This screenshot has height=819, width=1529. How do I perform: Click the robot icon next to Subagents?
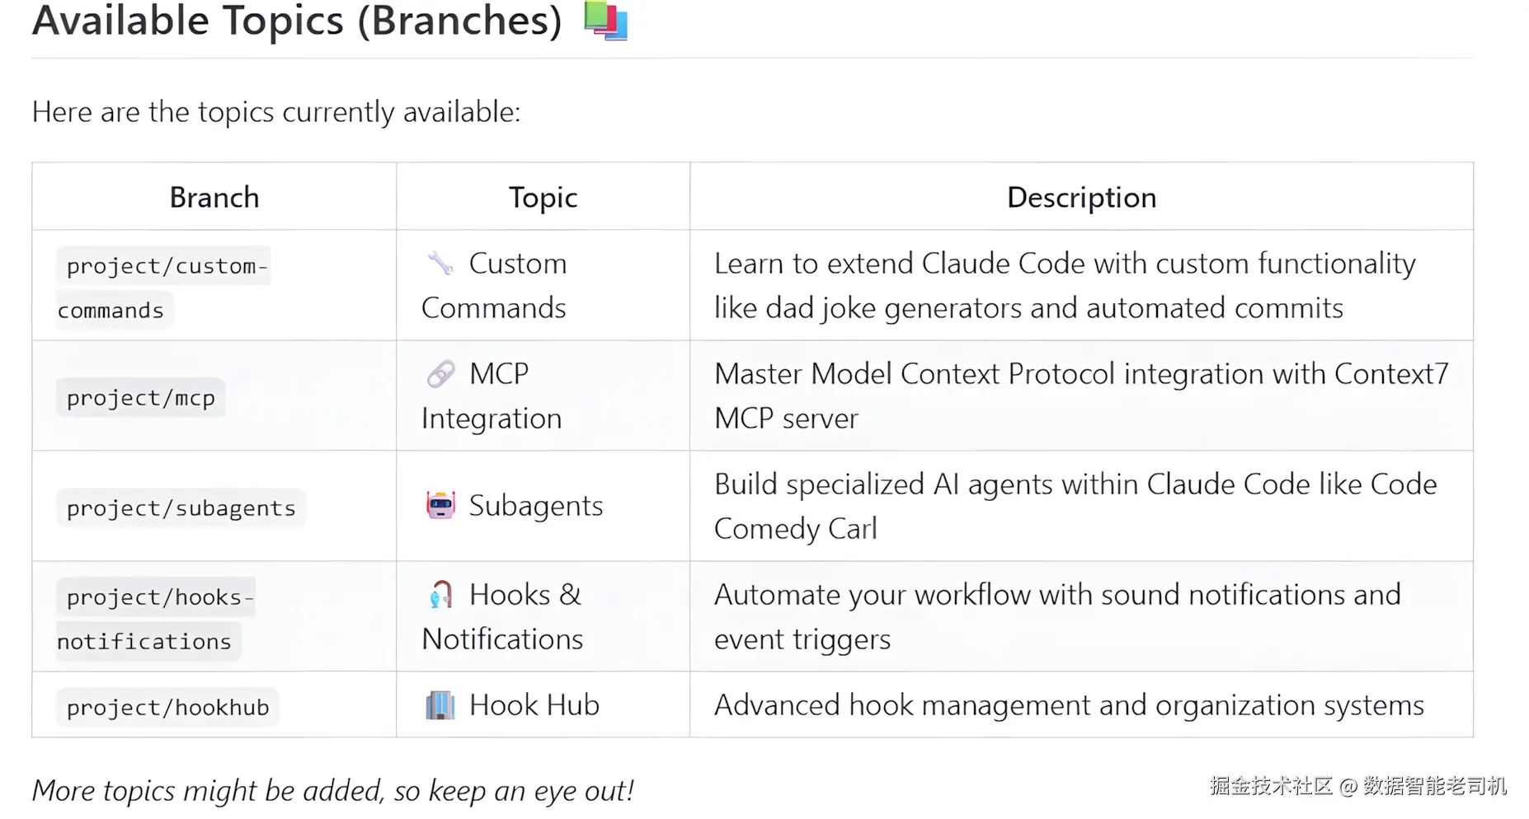[440, 505]
